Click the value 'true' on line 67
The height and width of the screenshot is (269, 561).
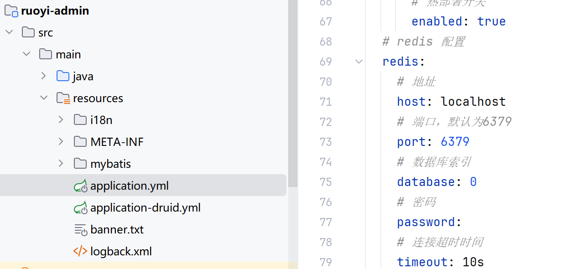pos(492,21)
